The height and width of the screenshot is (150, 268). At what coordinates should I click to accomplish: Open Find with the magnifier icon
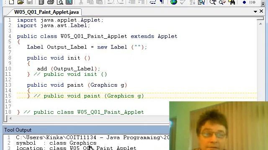pyautogui.click(x=213, y=2)
